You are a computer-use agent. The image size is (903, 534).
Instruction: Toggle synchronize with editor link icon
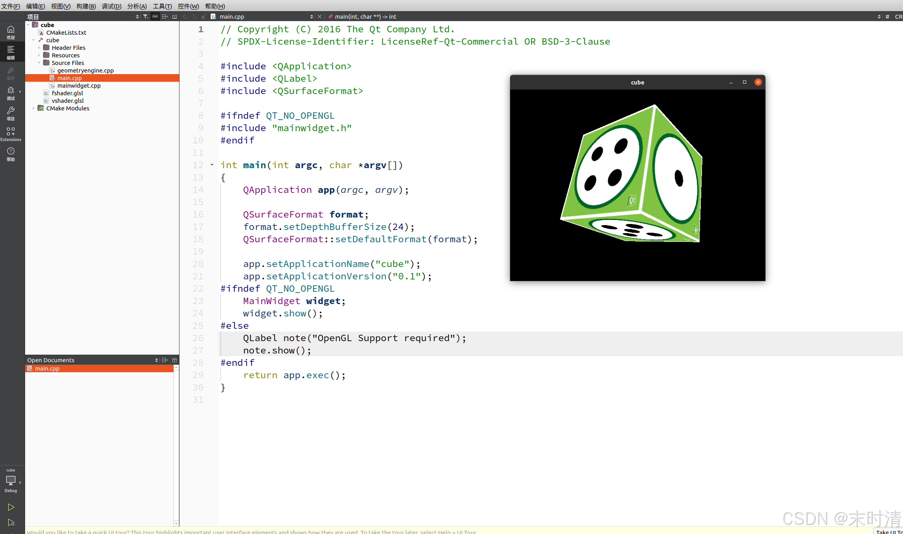tap(155, 16)
